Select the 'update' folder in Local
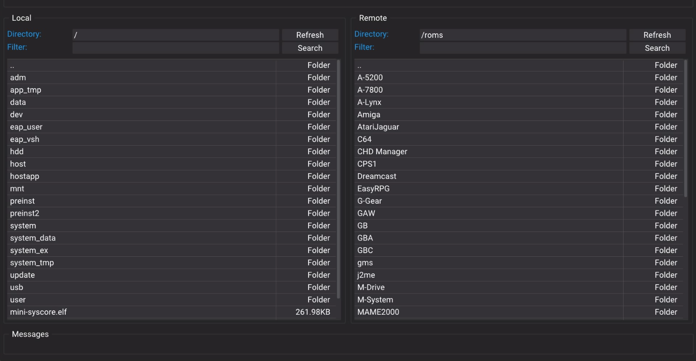Screen dimensions: 696x361 [172, 275]
